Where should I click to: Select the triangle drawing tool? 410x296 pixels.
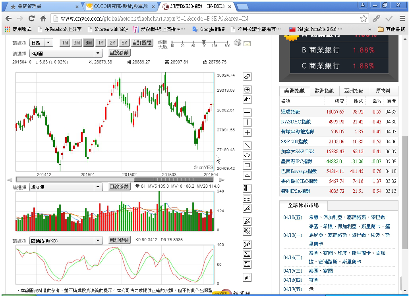tap(247, 175)
